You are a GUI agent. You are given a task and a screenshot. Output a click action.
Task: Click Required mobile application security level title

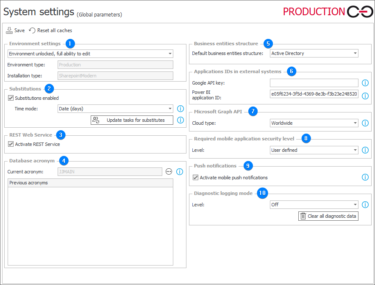pyautogui.click(x=244, y=139)
